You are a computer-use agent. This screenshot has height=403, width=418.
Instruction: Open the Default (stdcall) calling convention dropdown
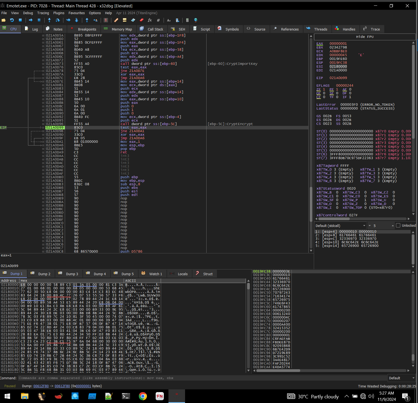coord(340,226)
